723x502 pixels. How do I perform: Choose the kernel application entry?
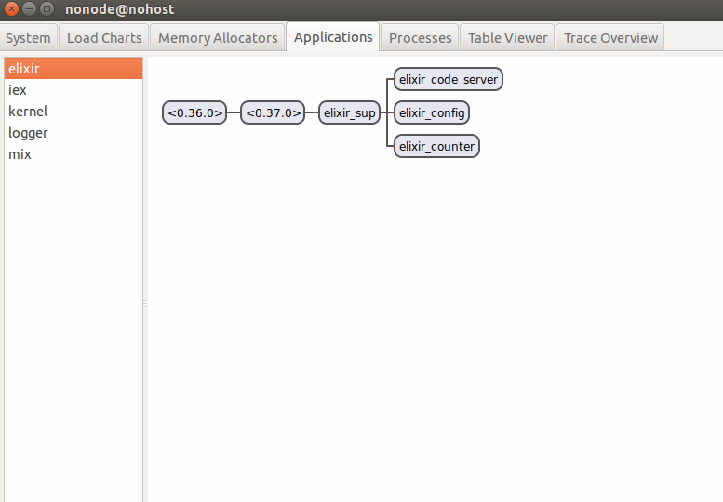[74, 111]
